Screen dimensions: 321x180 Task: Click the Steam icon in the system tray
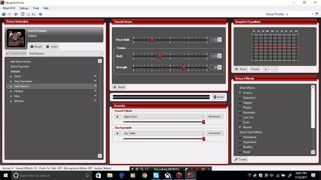point(255,175)
